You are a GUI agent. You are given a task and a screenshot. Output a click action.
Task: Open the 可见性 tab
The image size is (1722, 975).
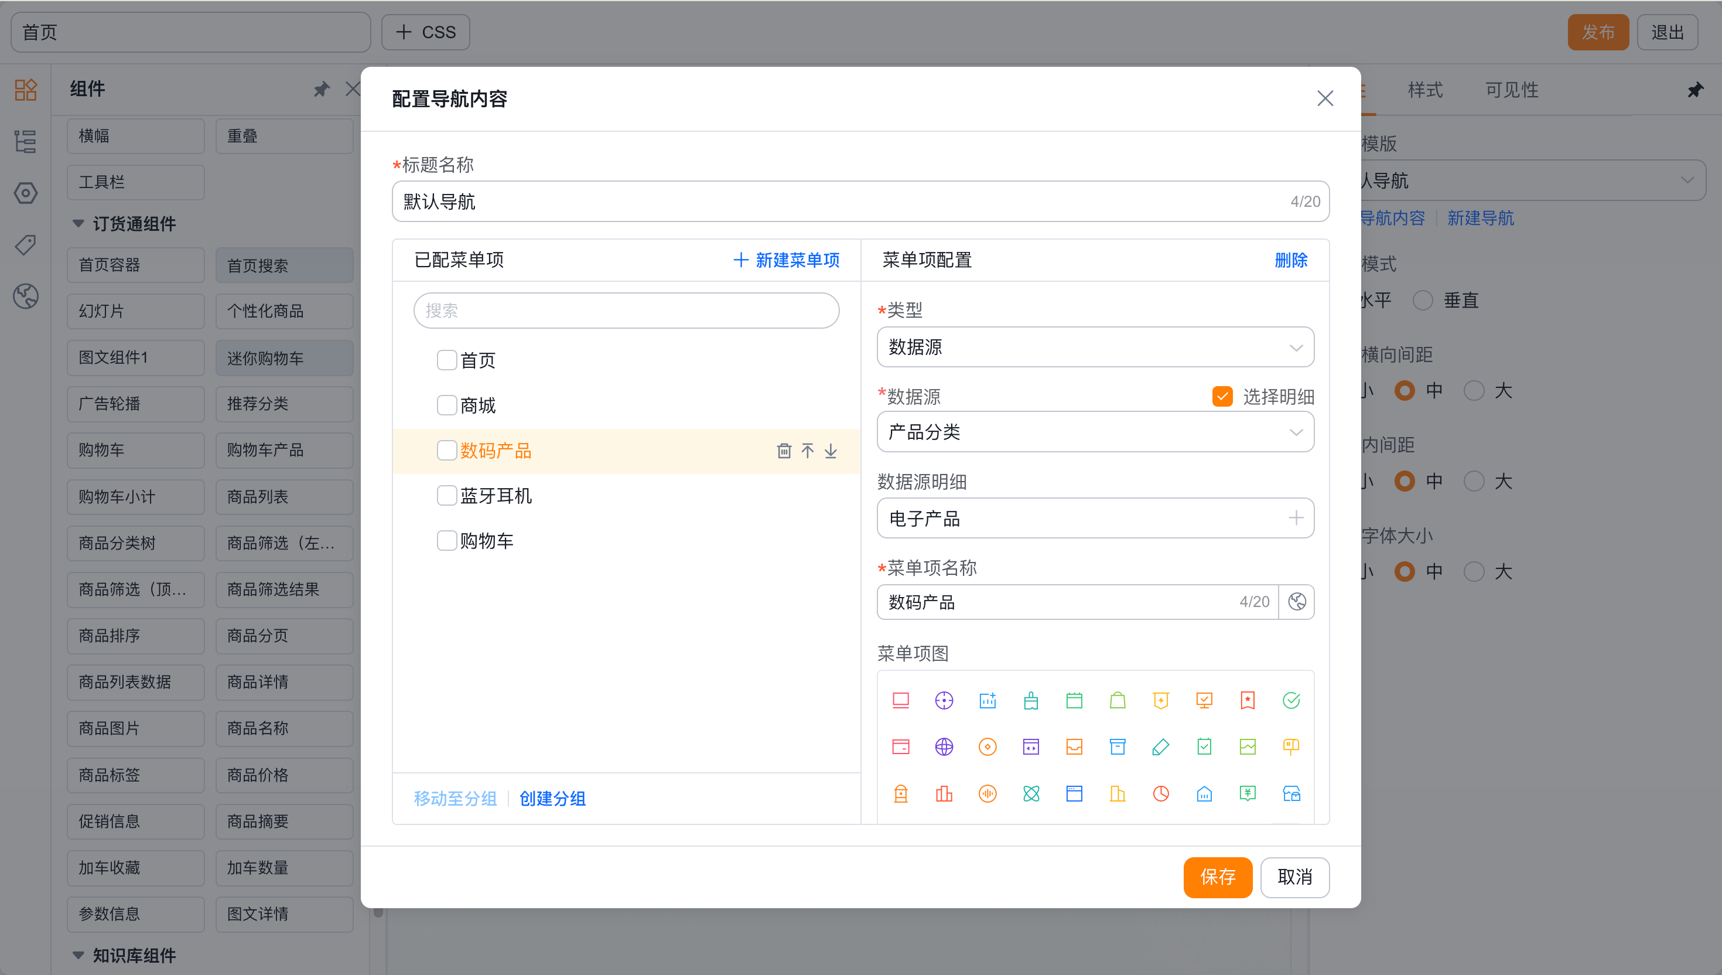1511,90
